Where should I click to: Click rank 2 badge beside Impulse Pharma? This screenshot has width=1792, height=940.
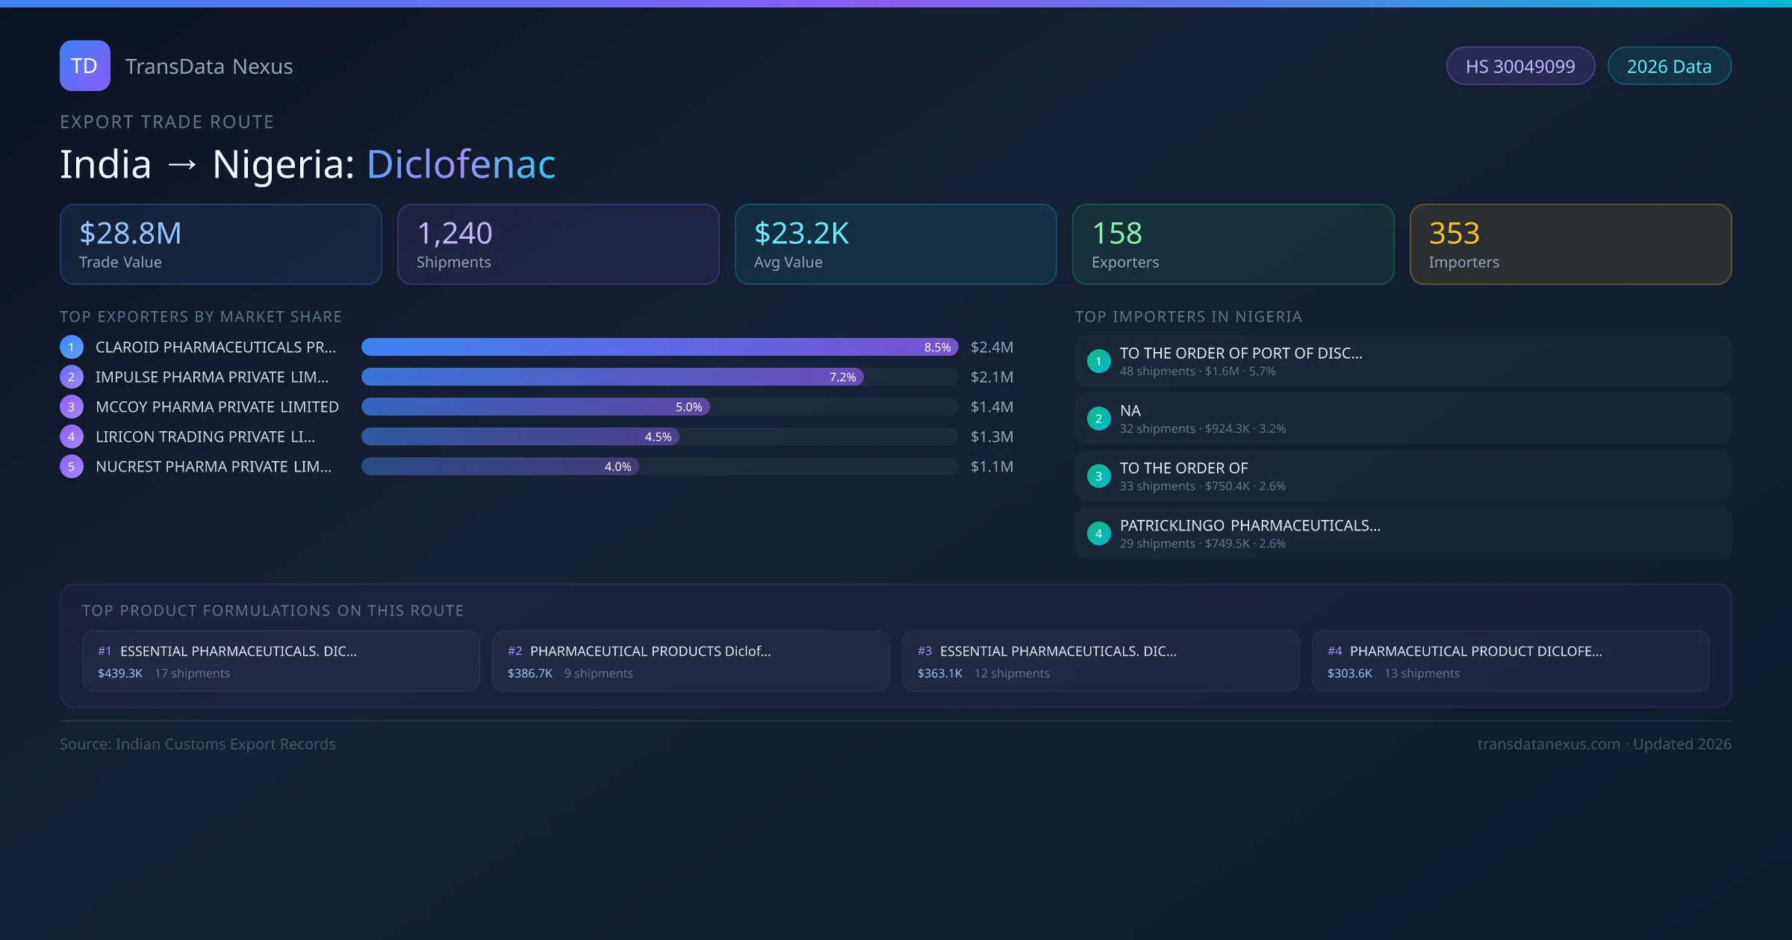coord(71,377)
